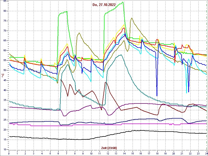This screenshot has height=156, width=208.
Task: Click hour 22 on the time axis
Action: (190, 153)
